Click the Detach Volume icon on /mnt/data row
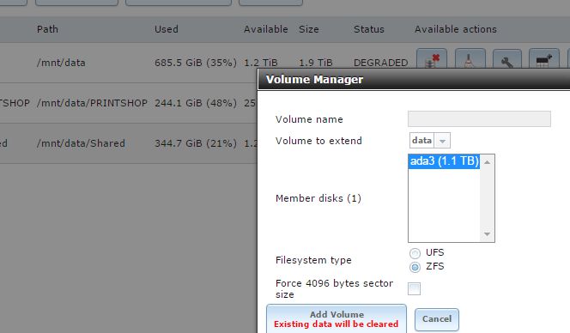The height and width of the screenshot is (333, 570). point(432,58)
